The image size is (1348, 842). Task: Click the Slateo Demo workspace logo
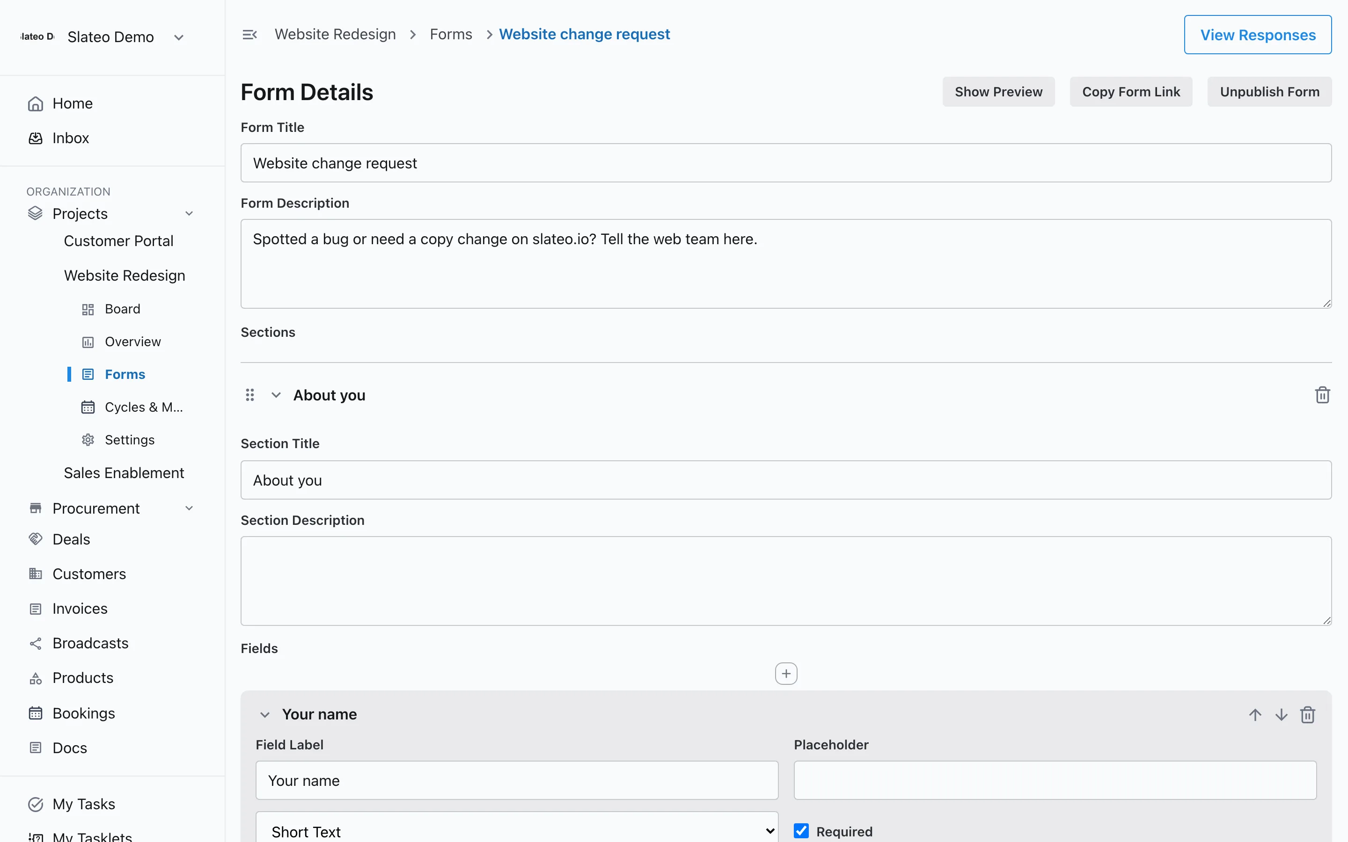tap(37, 37)
